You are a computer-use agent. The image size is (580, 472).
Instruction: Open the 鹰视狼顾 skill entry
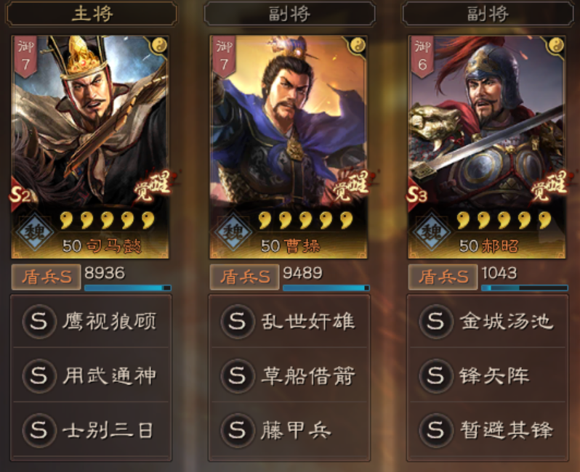[x=91, y=321]
